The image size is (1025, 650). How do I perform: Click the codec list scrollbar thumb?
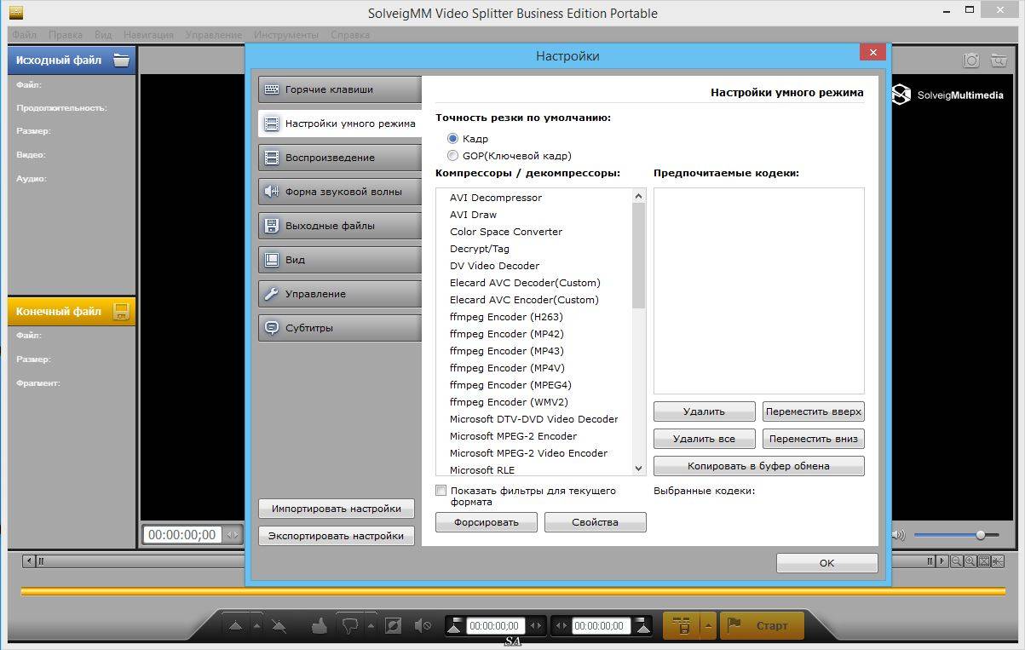[639, 256]
